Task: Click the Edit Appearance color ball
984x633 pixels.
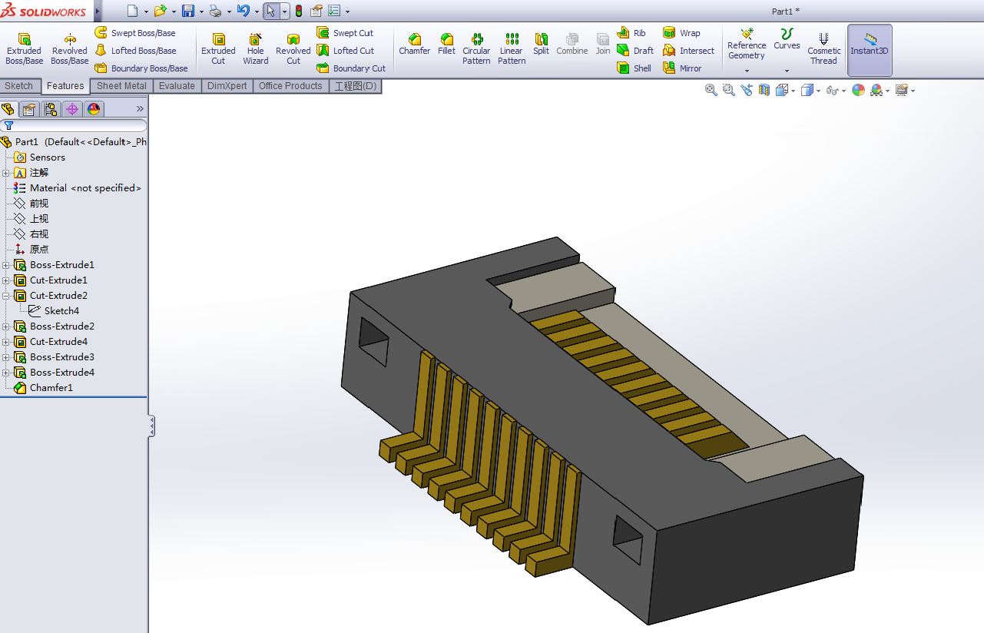Action: [858, 90]
